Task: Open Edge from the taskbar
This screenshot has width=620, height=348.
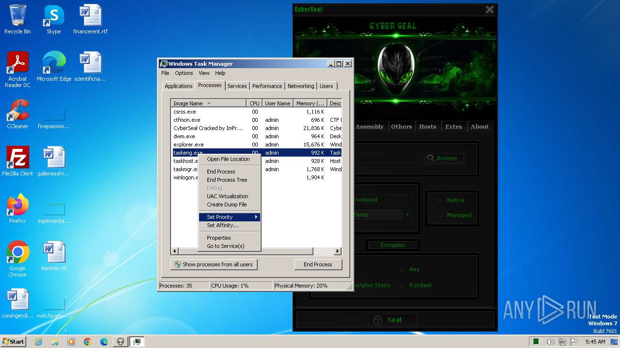Action: tap(104, 342)
